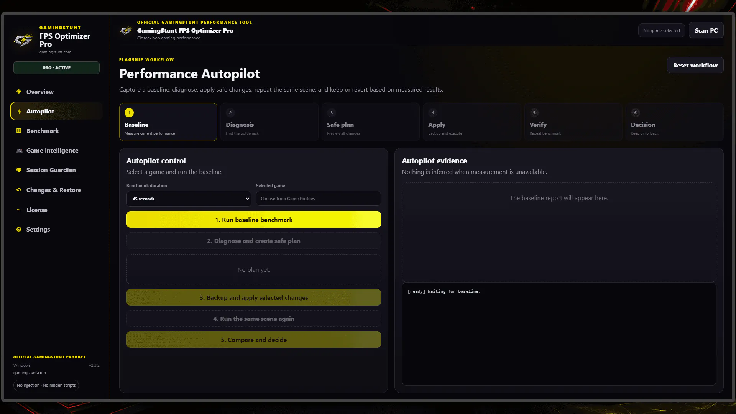
Task: Click the Changes & Restore undo icon
Action: tap(19, 190)
